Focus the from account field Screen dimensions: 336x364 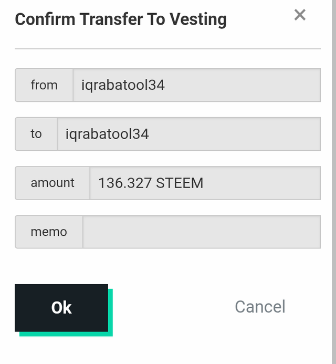click(x=197, y=85)
